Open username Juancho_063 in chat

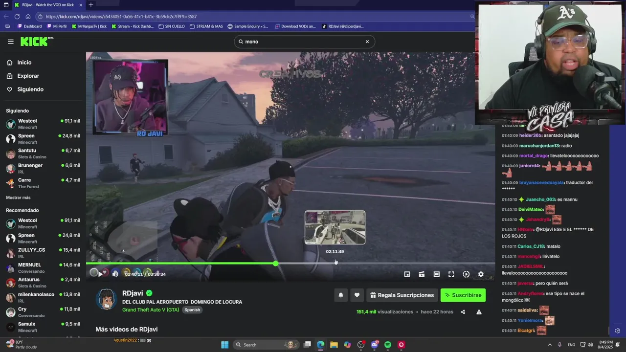540,199
